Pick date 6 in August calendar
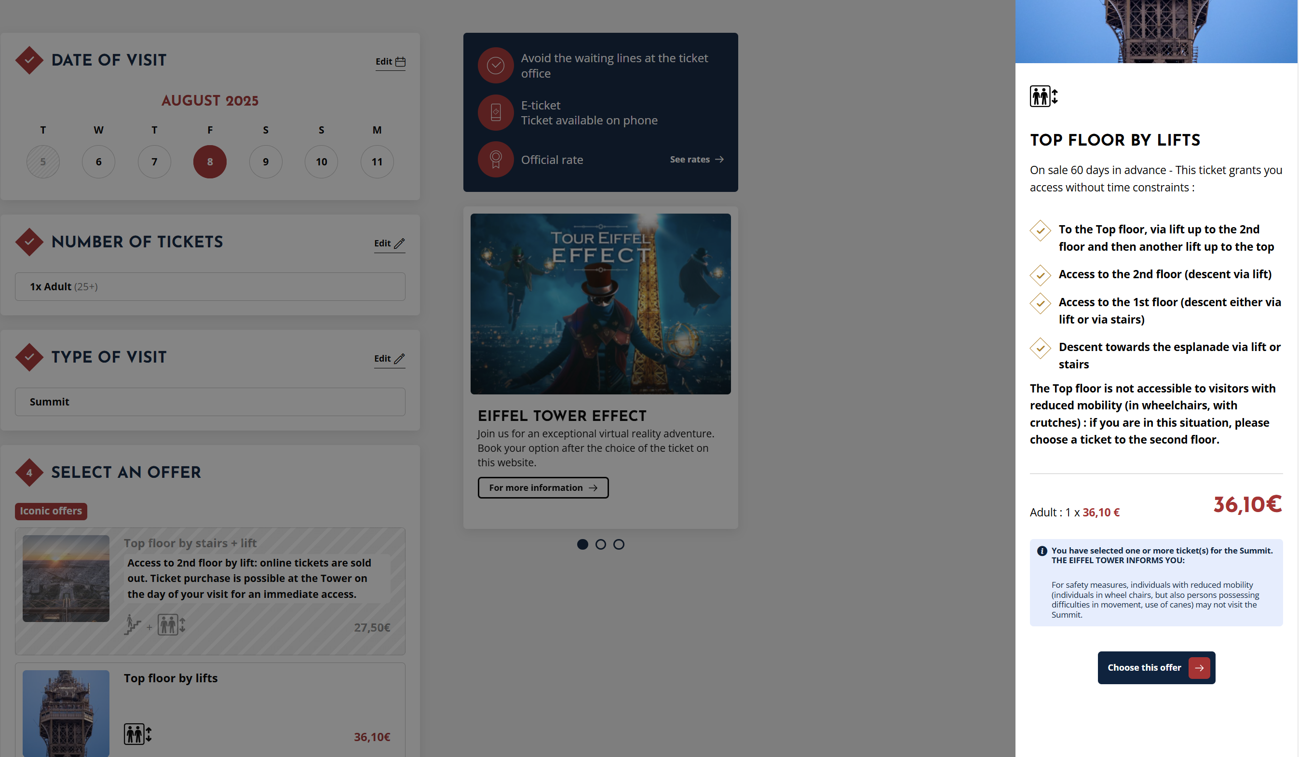Viewport: 1299px width, 757px height. (x=98, y=162)
